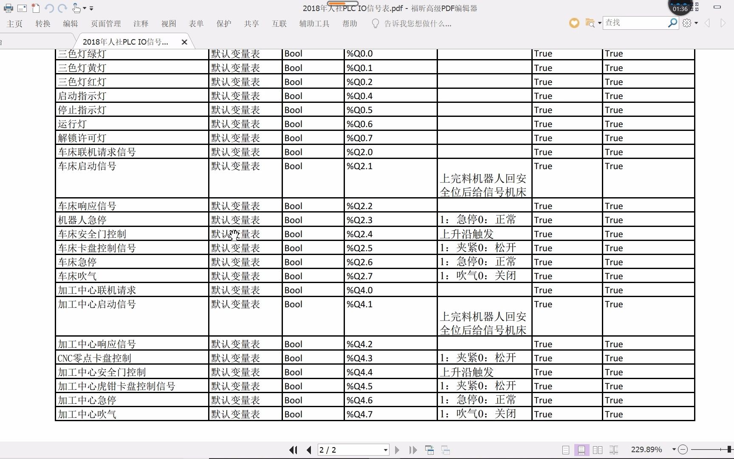Switch to facing two-page view mode

tap(598, 450)
